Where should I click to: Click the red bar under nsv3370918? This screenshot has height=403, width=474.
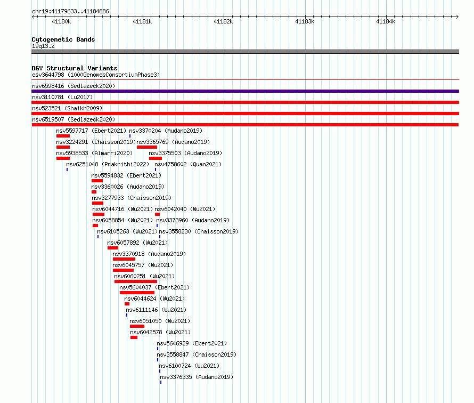(124, 259)
